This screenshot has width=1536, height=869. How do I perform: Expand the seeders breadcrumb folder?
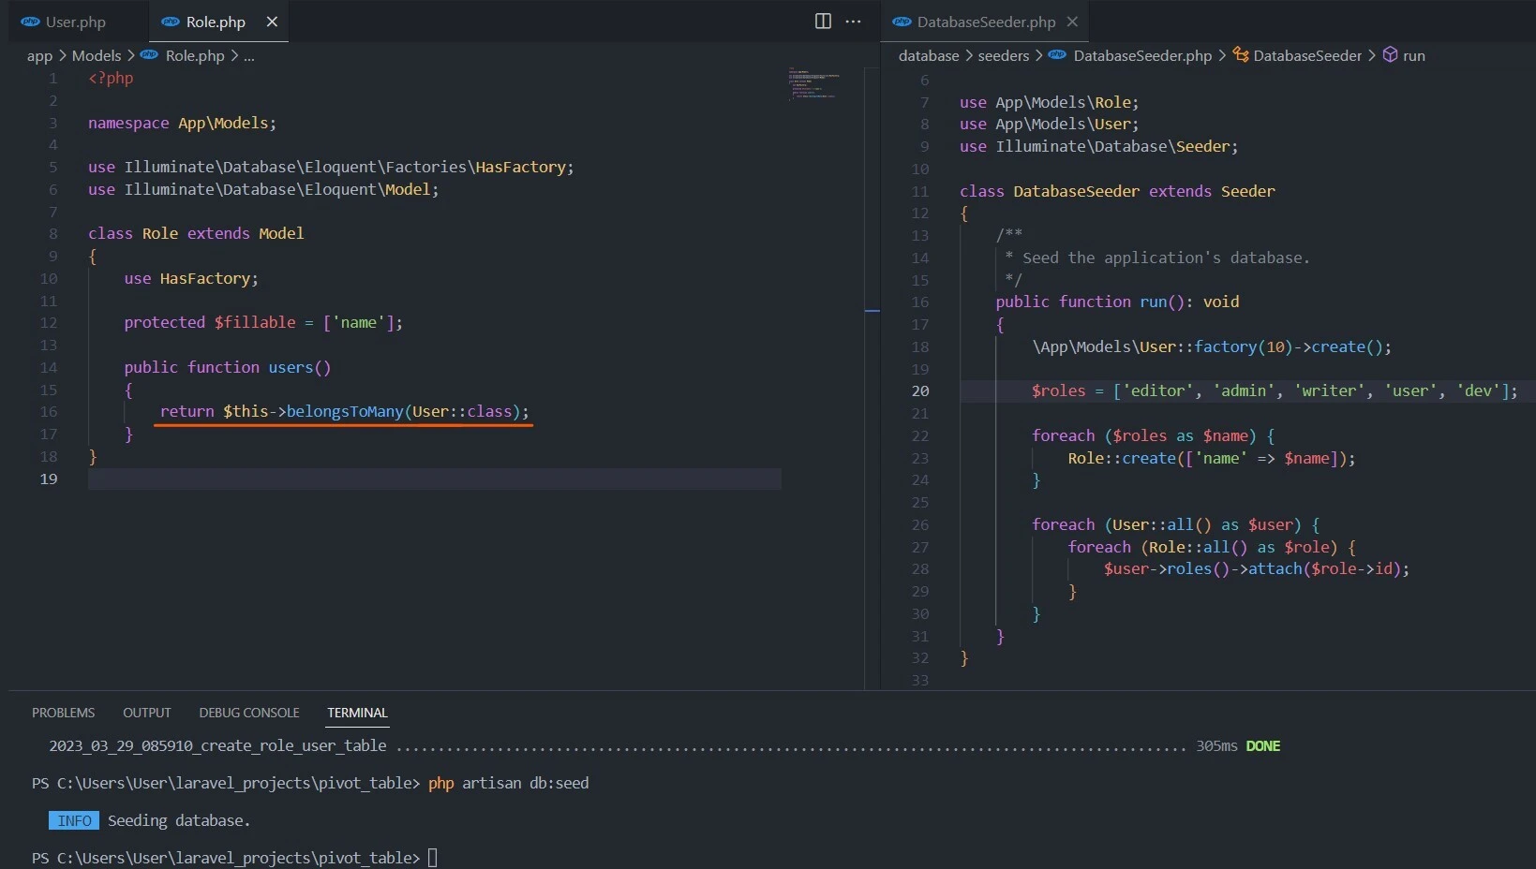point(1003,55)
